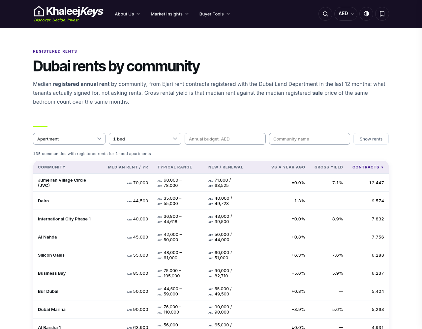The width and height of the screenshot is (422, 329).
Task: Select the Deira community name
Action: (43, 201)
